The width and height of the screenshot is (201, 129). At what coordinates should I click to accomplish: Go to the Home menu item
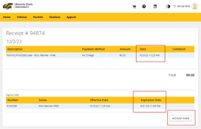click(x=7, y=17)
